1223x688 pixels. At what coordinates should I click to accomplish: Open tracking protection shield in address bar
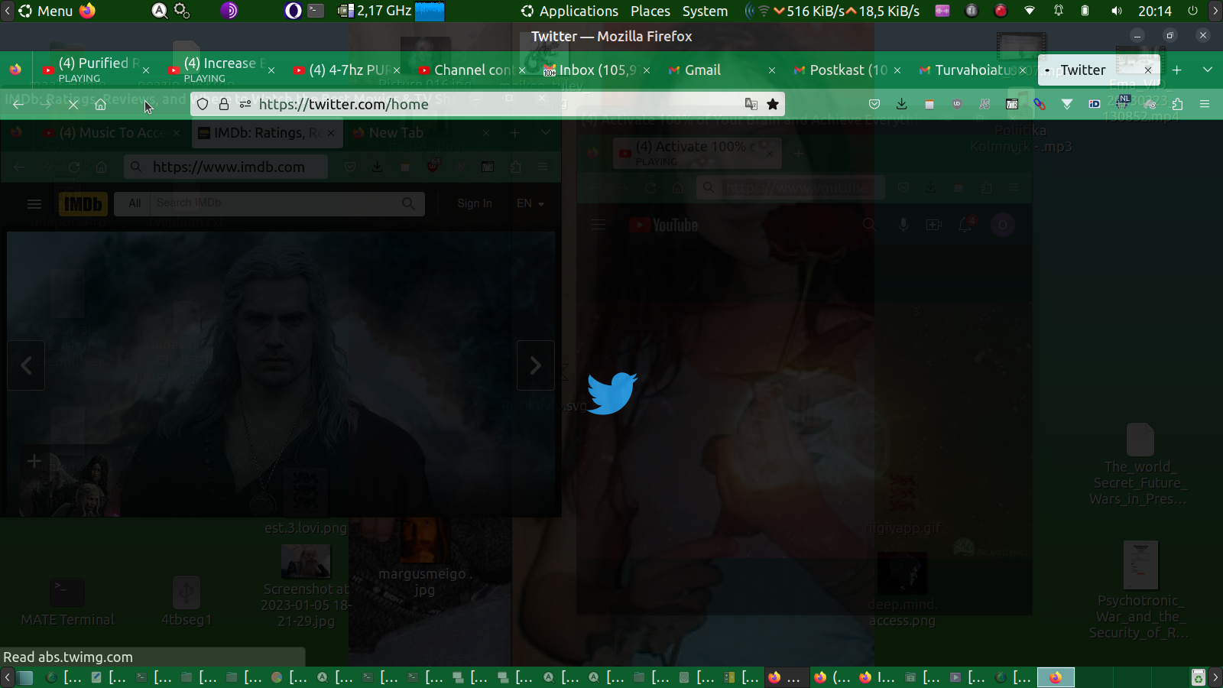coord(203,104)
